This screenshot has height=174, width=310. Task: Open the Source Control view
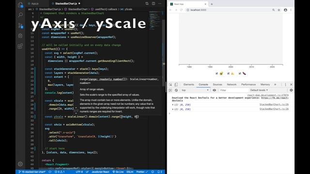coord(20,26)
